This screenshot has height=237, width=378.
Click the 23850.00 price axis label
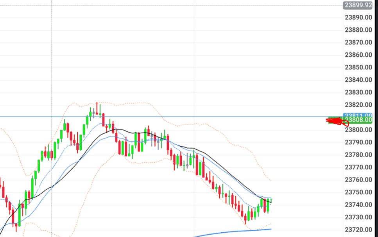click(x=358, y=67)
